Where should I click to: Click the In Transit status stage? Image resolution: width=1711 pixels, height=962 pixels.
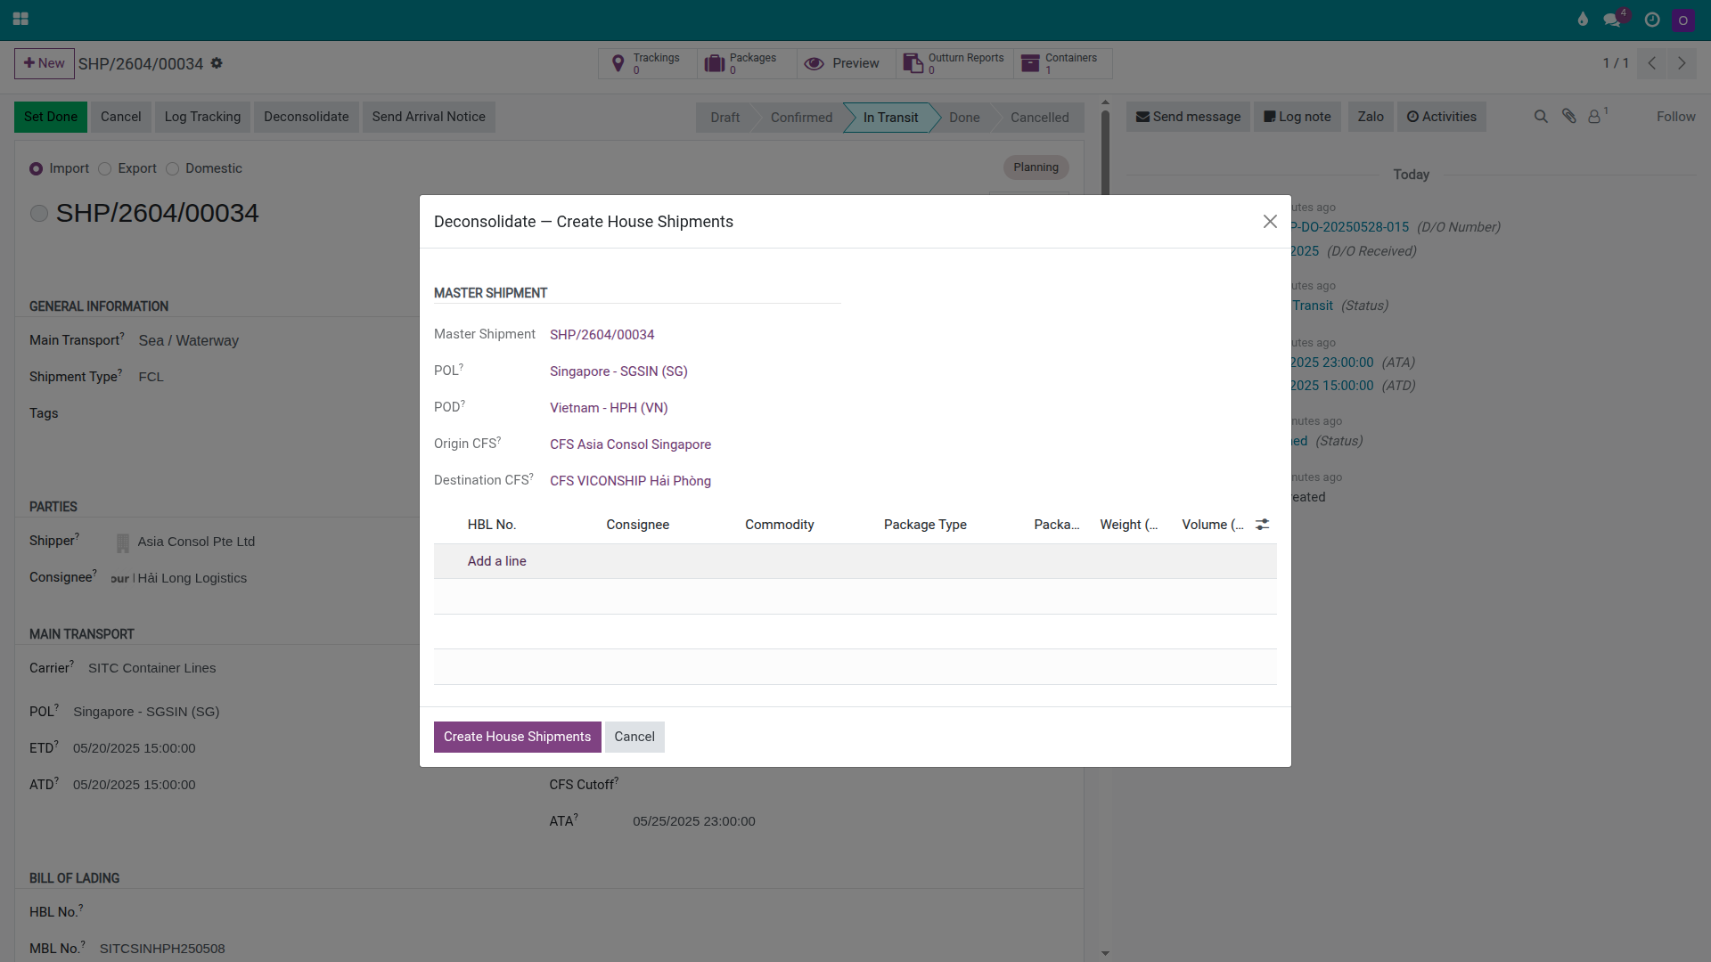click(x=889, y=118)
